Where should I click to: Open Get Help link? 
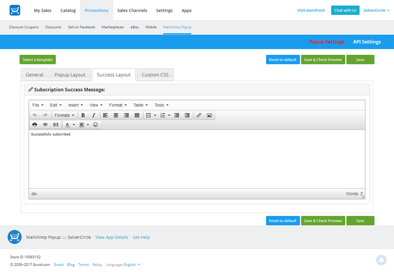click(141, 237)
